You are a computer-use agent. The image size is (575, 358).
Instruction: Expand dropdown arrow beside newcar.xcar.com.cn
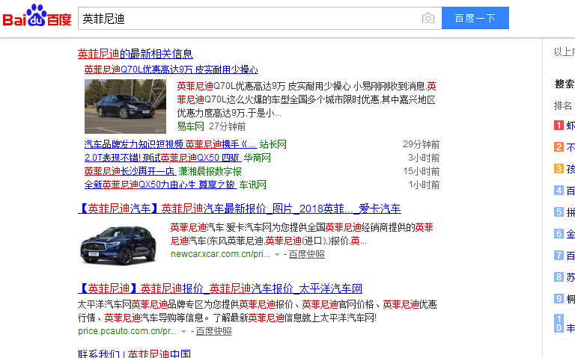277,254
